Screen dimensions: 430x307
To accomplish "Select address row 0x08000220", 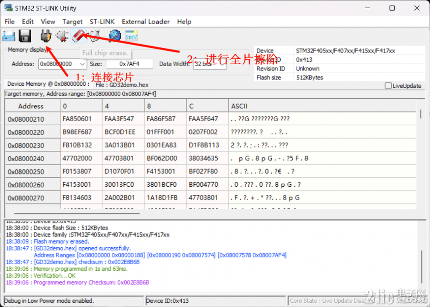I will pos(32,132).
